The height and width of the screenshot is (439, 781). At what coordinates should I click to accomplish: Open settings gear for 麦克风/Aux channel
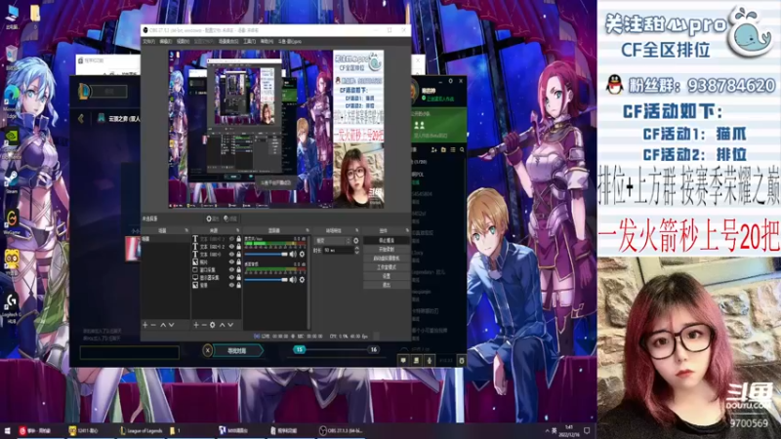[302, 255]
